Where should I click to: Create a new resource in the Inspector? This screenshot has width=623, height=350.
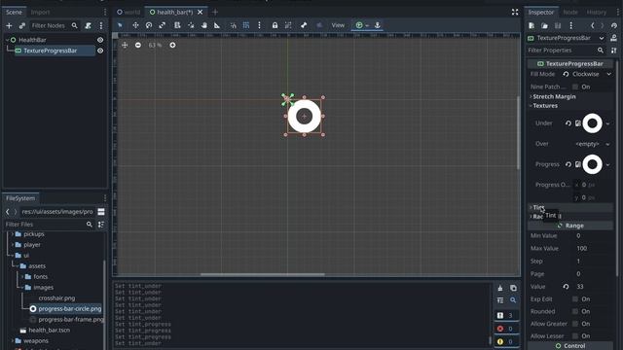pyautogui.click(x=531, y=26)
